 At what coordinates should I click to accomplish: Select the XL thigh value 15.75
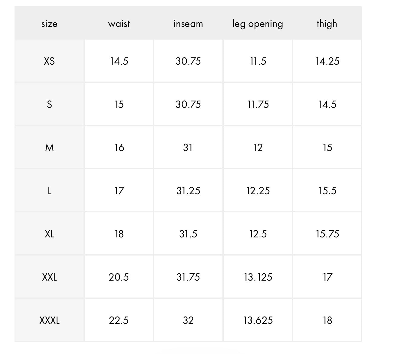click(327, 234)
